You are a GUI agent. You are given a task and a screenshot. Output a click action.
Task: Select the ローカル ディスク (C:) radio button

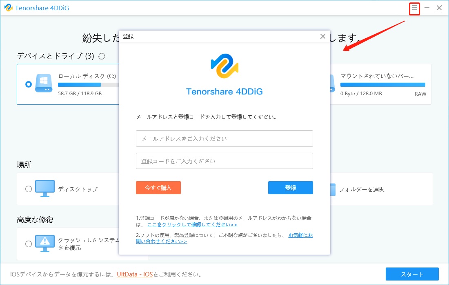[x=28, y=84]
